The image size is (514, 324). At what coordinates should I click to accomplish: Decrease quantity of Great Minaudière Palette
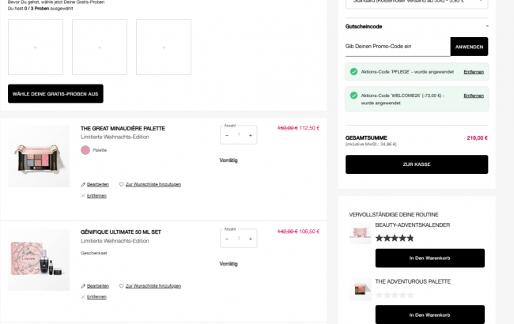pyautogui.click(x=227, y=135)
